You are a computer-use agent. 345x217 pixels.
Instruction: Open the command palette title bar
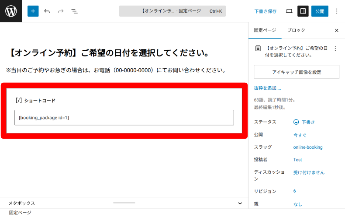(x=172, y=11)
